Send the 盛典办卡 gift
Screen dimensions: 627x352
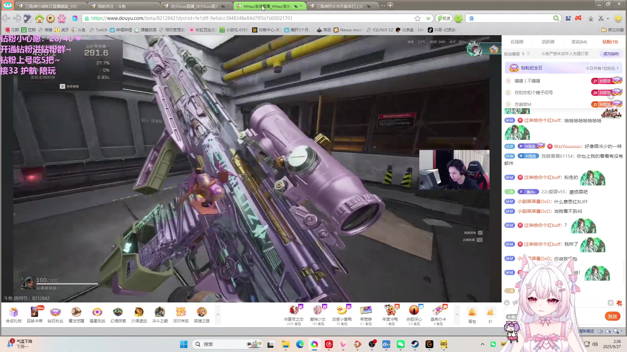(438, 315)
